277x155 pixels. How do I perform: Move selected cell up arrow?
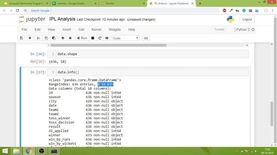63,38
